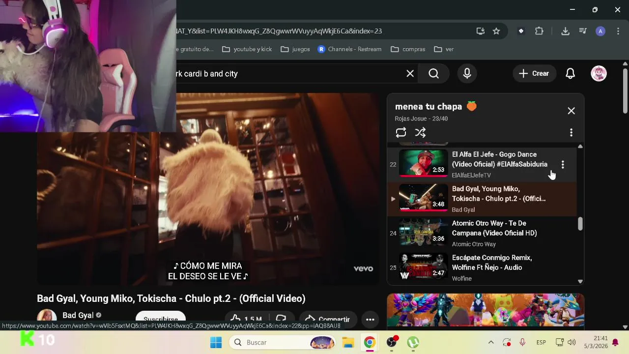Click the page vertical scrollbar thumb
Image resolution: width=629 pixels, height=354 pixels.
[625, 91]
